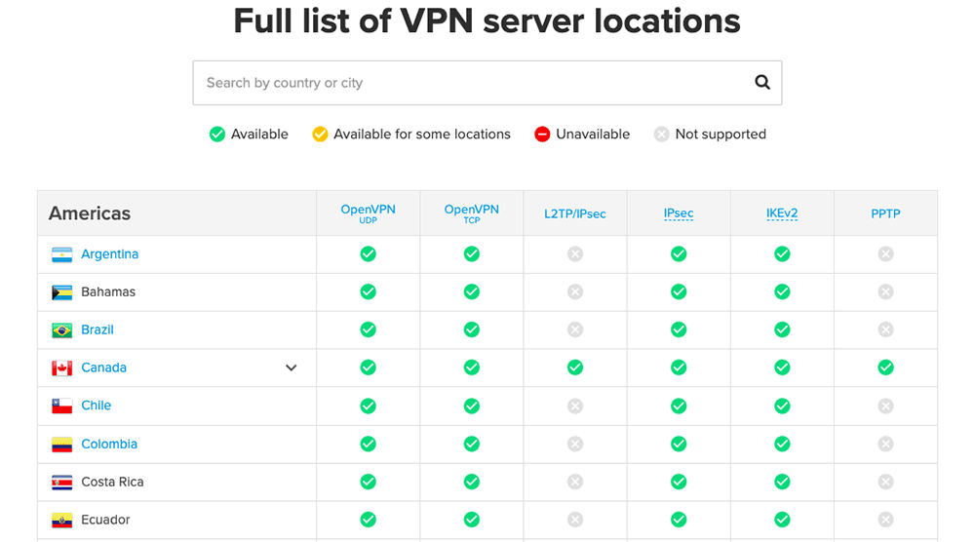Click the Argentina flag icon
This screenshot has width=975, height=542.
click(x=62, y=254)
